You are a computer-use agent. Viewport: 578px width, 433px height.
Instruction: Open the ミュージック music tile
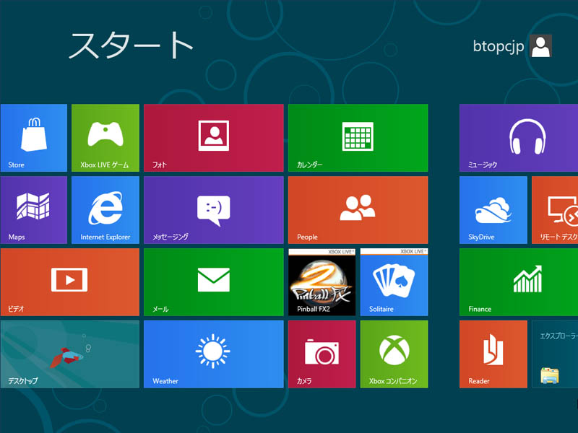tap(519, 138)
